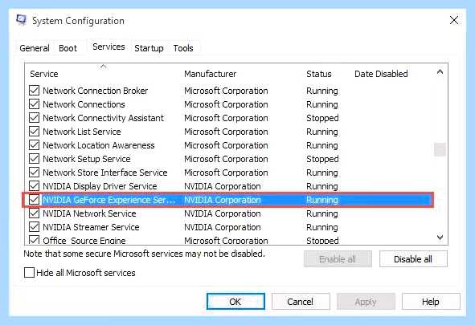Image resolution: width=475 pixels, height=325 pixels.
Task: Toggle Office Source Engine checkbox
Action: tap(34, 240)
